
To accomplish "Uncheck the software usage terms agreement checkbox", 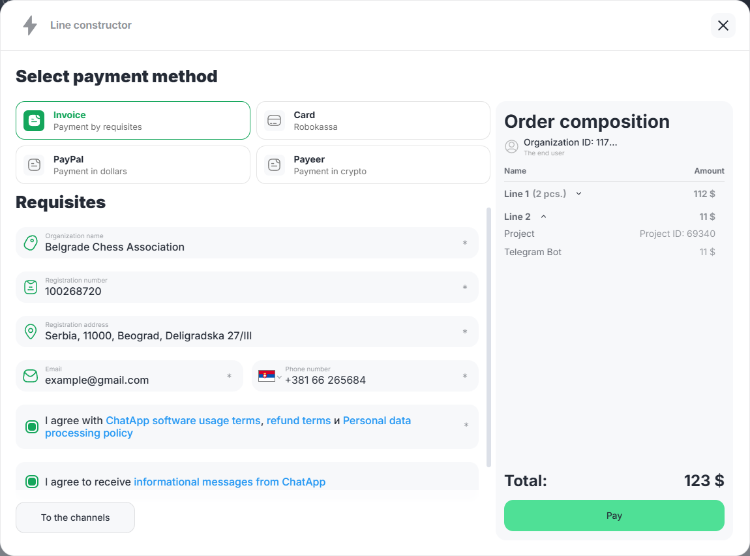I will click(x=32, y=427).
